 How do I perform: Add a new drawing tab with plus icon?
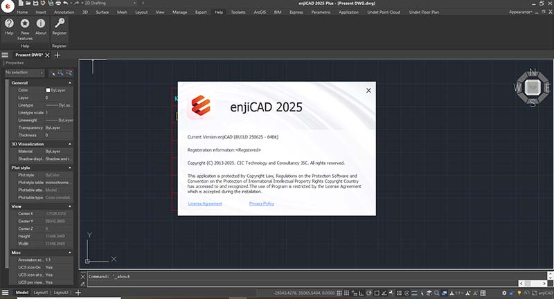[57, 55]
